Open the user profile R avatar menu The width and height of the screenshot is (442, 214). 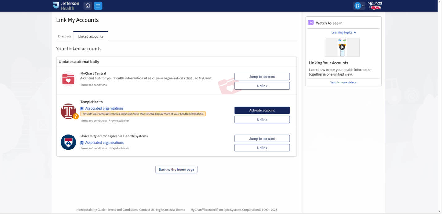359,6
